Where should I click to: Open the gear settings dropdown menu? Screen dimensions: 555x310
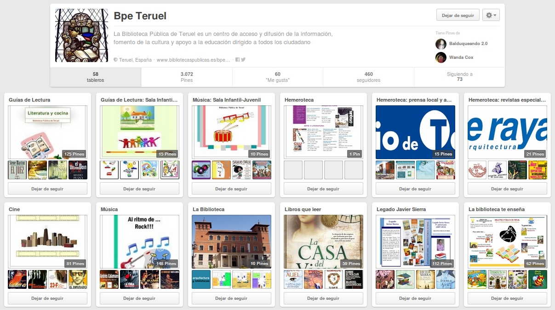pos(492,15)
